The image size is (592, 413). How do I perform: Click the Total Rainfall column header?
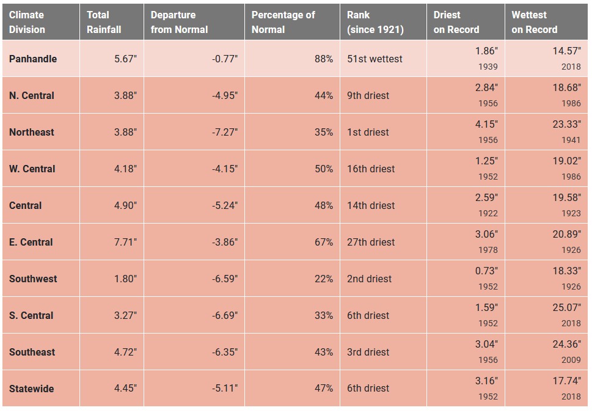click(104, 22)
